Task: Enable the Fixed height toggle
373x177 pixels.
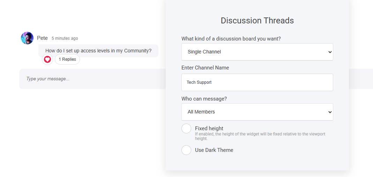Action: pos(186,128)
